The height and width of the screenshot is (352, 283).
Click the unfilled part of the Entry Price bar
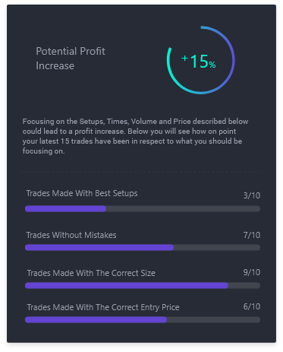(213, 320)
